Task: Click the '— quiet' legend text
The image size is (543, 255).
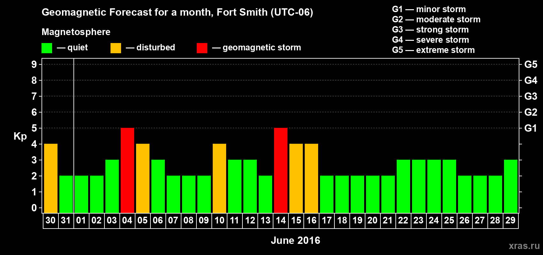Action: click(x=72, y=47)
